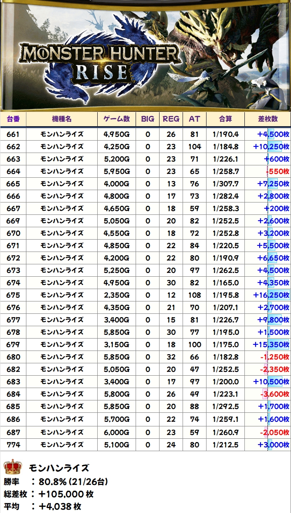Viewport: 291px width, 513px height.
Task: Click the 1/190.9 value in row 672
Action: (225, 258)
